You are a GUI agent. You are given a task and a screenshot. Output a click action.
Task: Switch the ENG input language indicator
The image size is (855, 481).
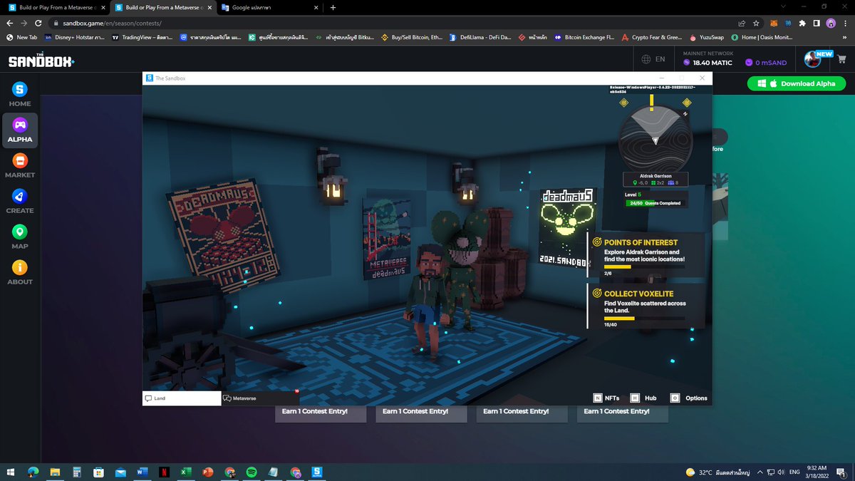796,472
